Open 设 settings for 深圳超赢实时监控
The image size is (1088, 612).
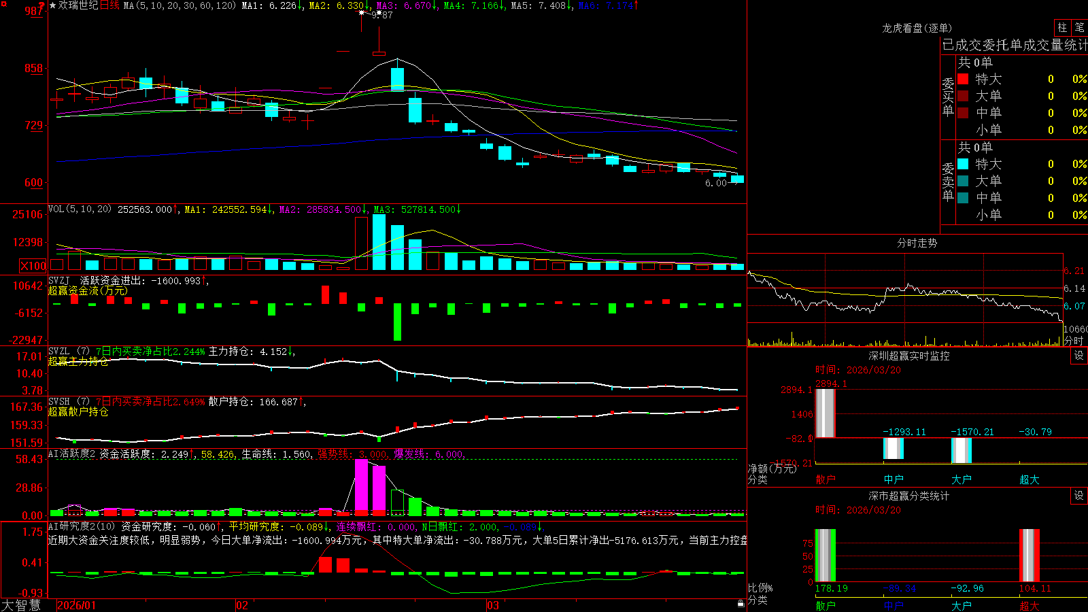click(x=1079, y=356)
